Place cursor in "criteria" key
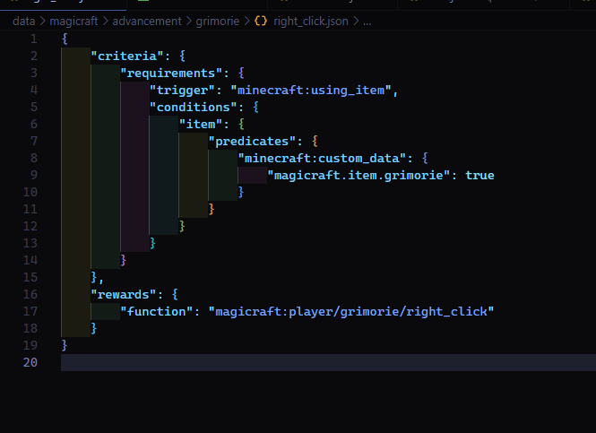Viewport: 596px width, 433px height. point(127,56)
